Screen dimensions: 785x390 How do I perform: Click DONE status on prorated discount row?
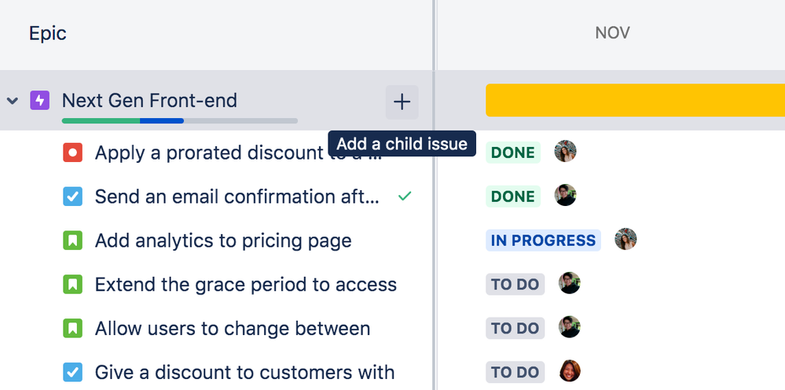[512, 153]
